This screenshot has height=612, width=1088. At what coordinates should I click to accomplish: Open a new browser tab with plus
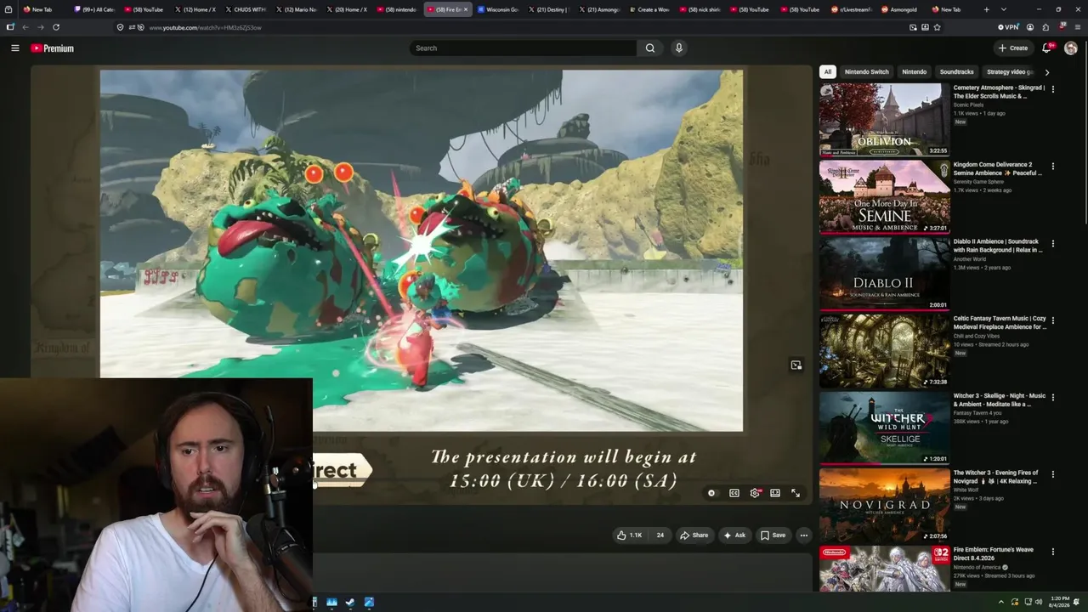point(986,9)
